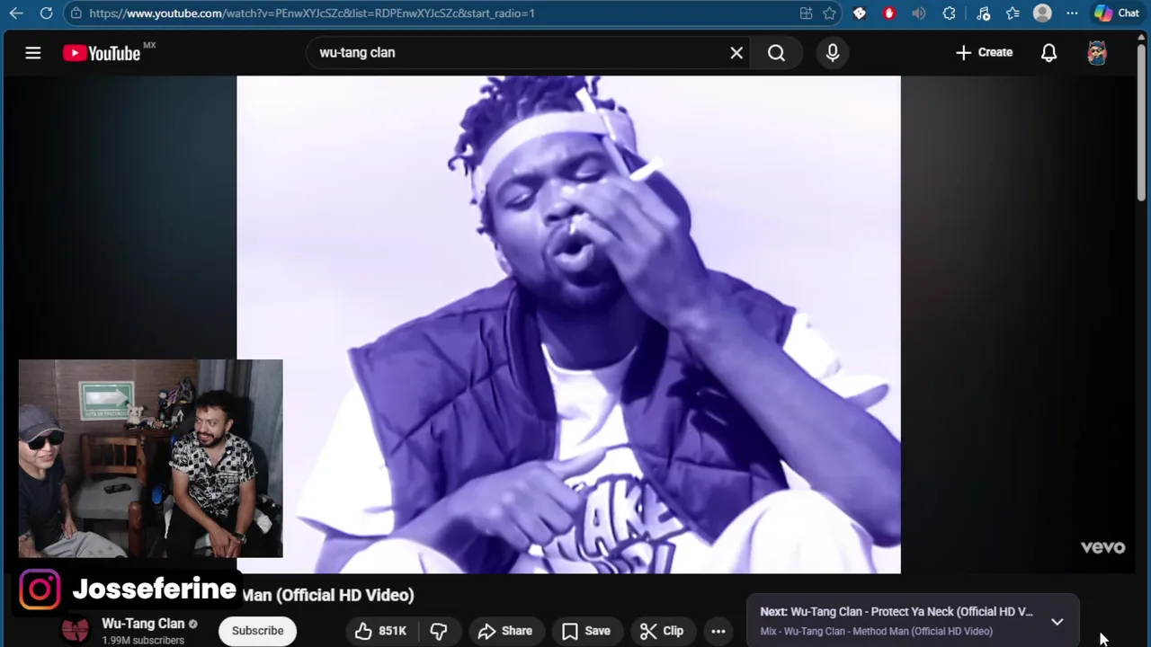
Task: Start voice search with the microphone
Action: (x=833, y=53)
